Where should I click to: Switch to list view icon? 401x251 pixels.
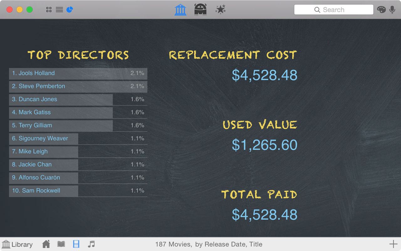click(x=59, y=10)
